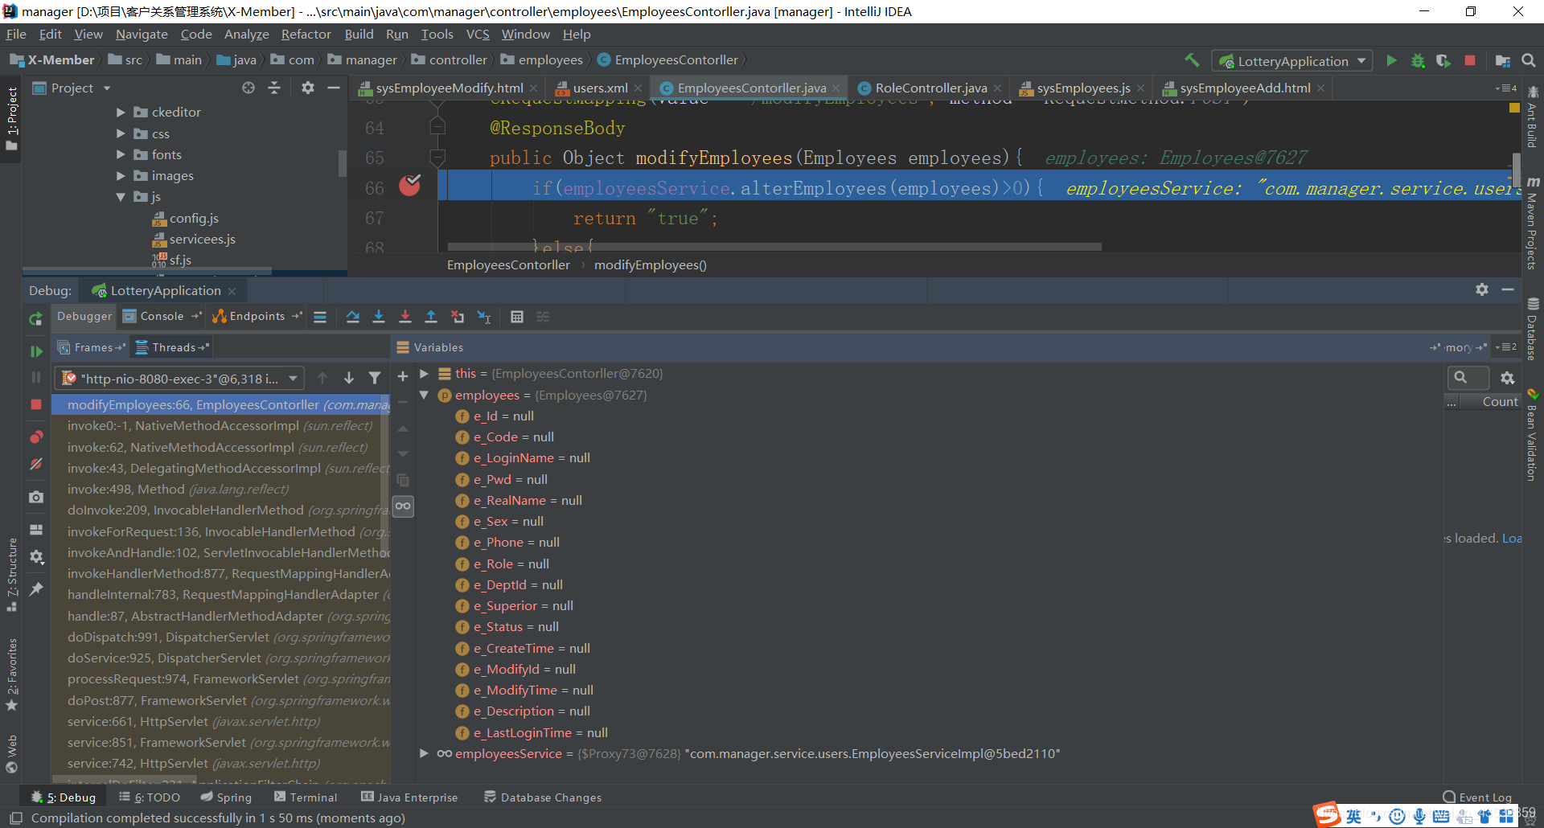Toggle Event Log tool window
This screenshot has width=1544, height=828.
point(1477,797)
